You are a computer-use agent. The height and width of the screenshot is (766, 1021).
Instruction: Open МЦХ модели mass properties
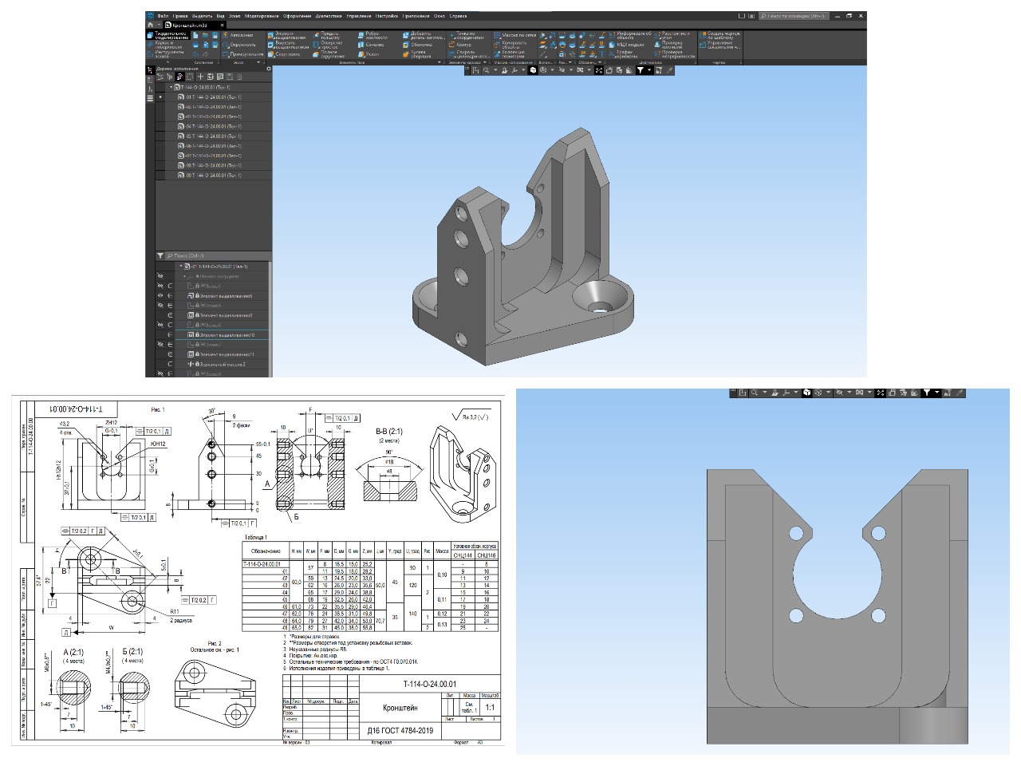(x=625, y=45)
